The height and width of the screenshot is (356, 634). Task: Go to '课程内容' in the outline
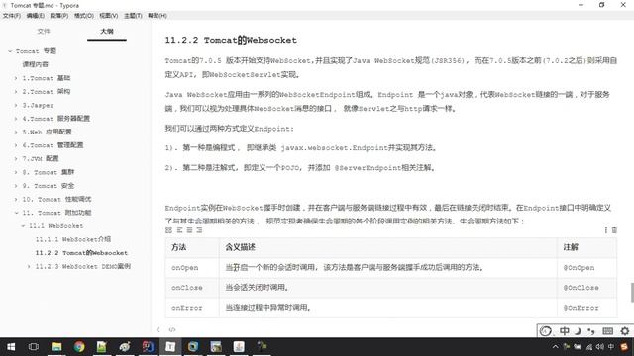point(36,64)
